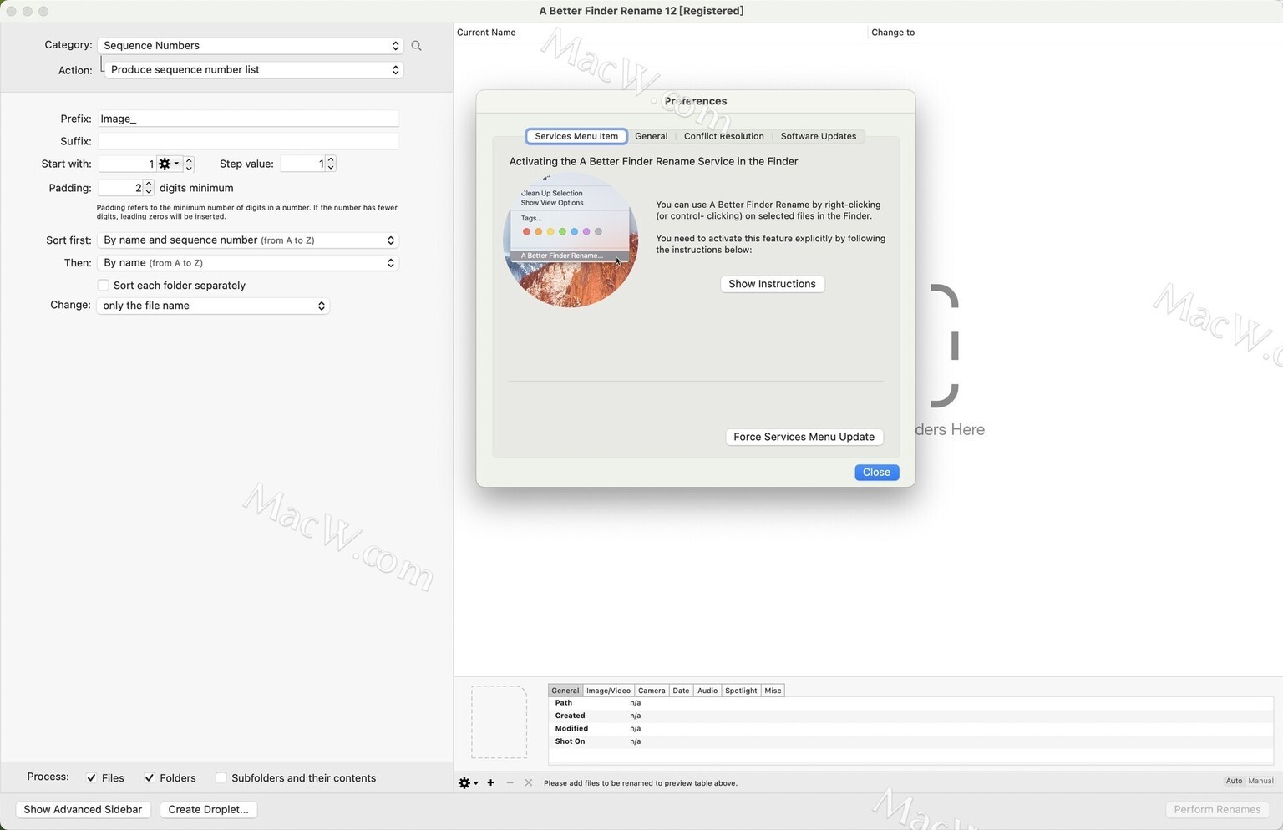
Task: Click Show Advanced Sidebar button
Action: point(83,809)
